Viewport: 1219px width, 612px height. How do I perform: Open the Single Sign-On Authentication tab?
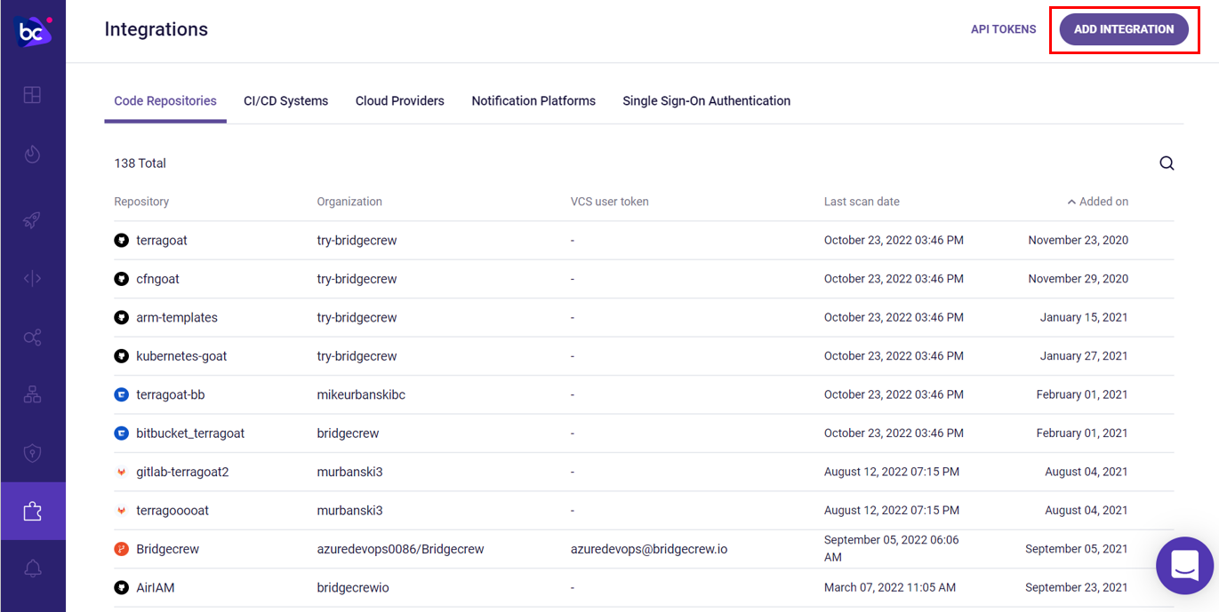point(707,101)
